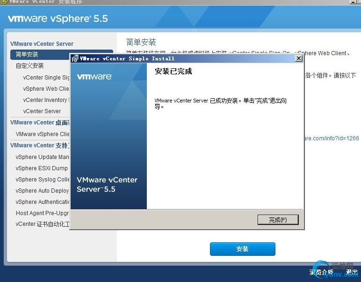This screenshot has height=282, width=361.
Task: Select vSphere Auto Deploy entry
Action: click(43, 191)
